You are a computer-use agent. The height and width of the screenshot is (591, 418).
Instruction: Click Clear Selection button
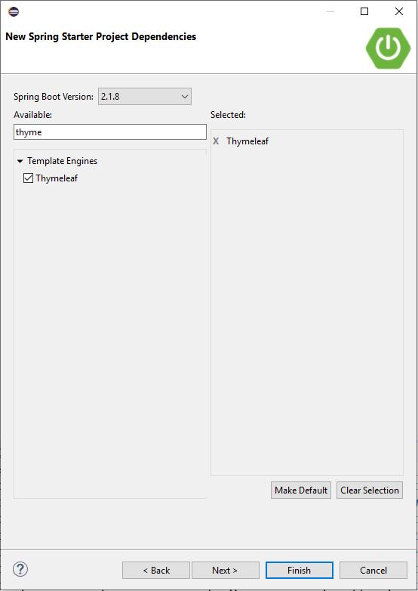pyautogui.click(x=370, y=490)
